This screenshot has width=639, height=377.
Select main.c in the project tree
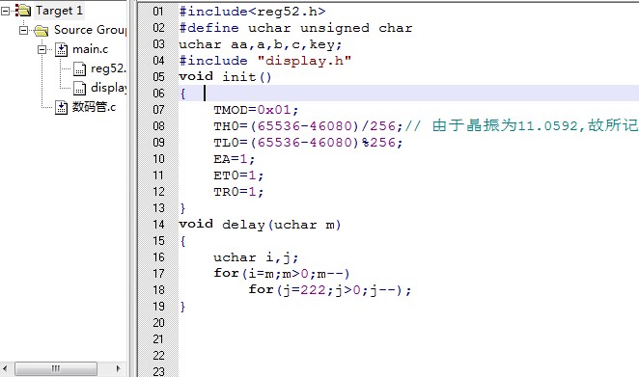coord(90,49)
